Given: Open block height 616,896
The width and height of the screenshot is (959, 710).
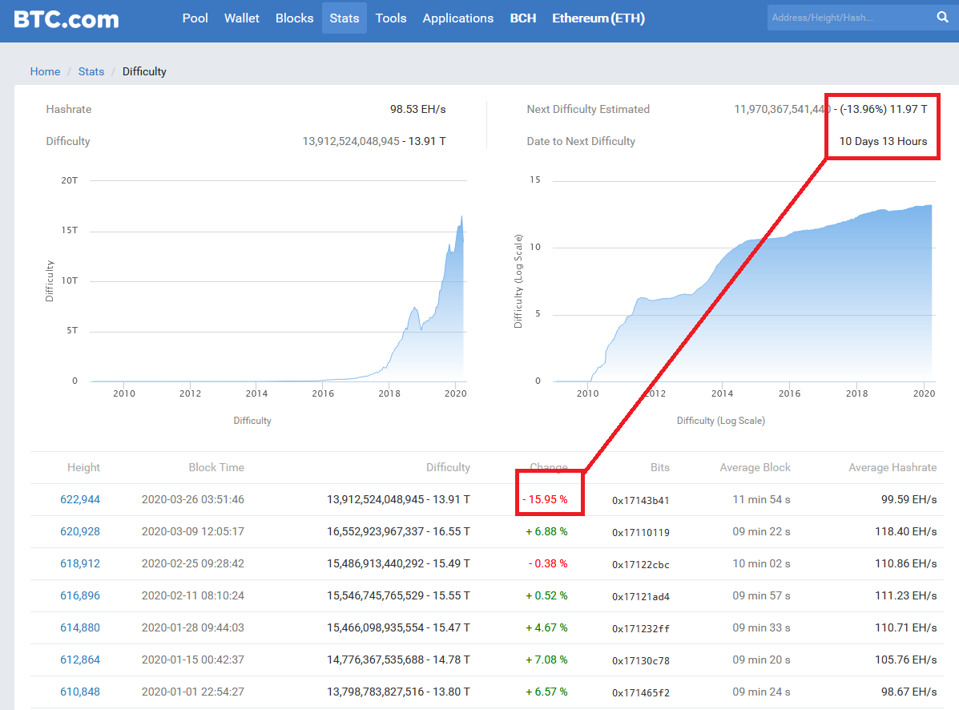Looking at the screenshot, I should tap(80, 595).
